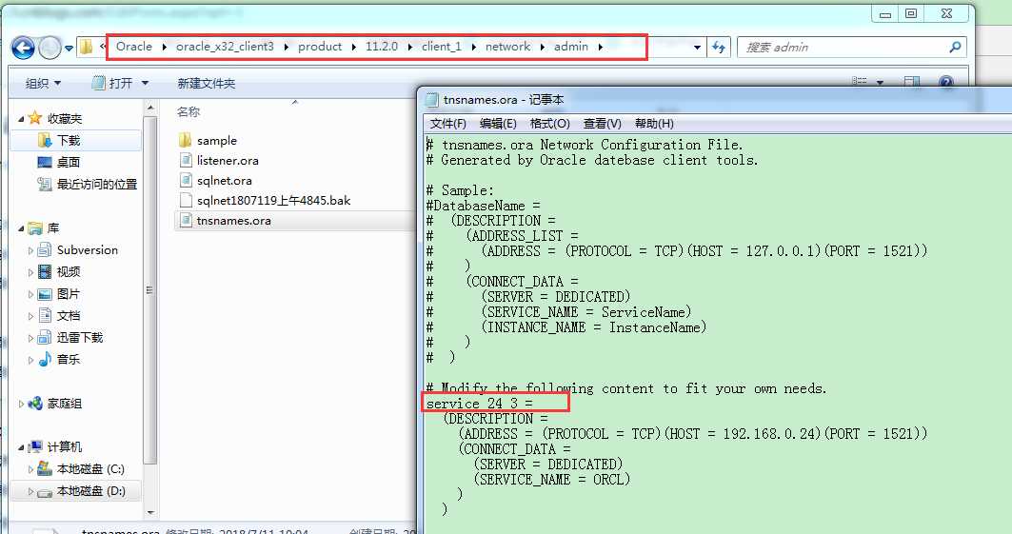Go forward with the Explorer forward arrow
Screen dimensions: 1012x534
(x=50, y=48)
